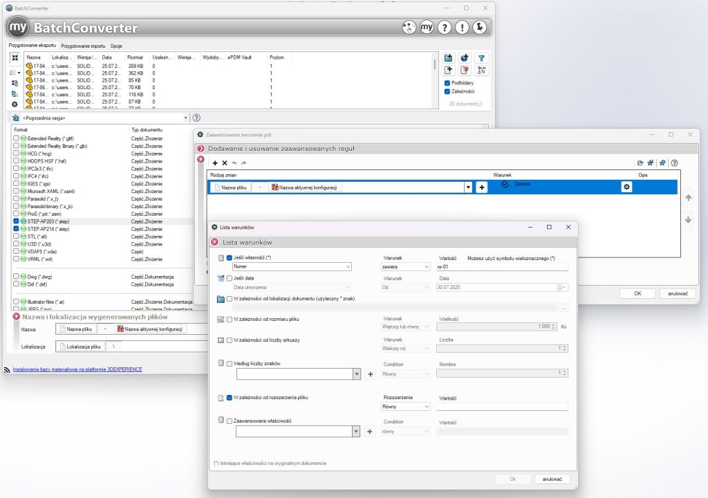Uncheck STEP-AP214 (*.step) format checkbox
This screenshot has height=498, width=708.
[x=17, y=229]
